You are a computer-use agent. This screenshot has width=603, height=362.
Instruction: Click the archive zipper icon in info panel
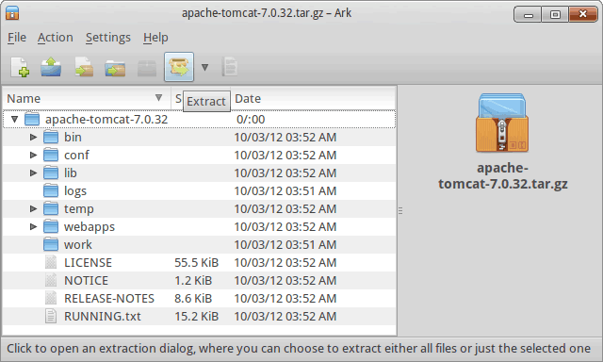[x=502, y=123]
